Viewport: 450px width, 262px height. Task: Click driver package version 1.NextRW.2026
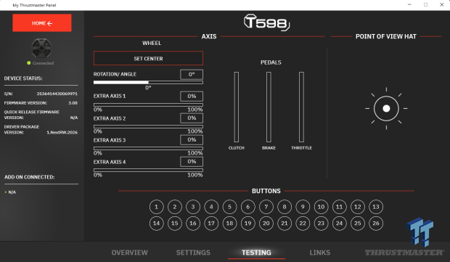click(x=62, y=133)
